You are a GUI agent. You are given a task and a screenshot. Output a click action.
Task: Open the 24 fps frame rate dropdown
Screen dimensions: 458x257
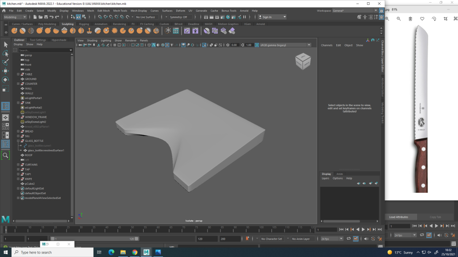click(331, 239)
